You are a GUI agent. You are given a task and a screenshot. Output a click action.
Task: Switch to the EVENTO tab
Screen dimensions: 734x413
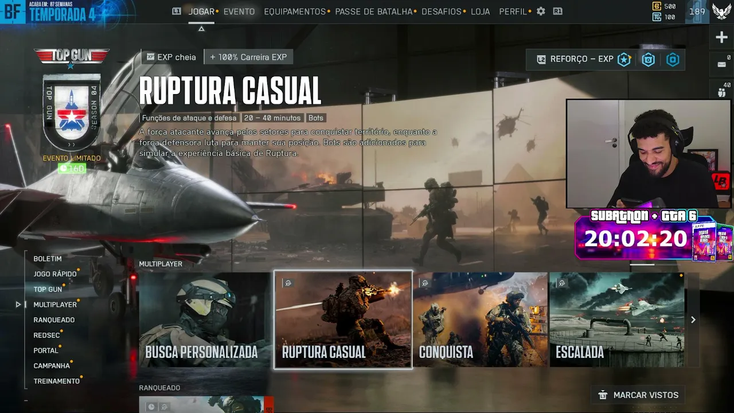pos(239,11)
